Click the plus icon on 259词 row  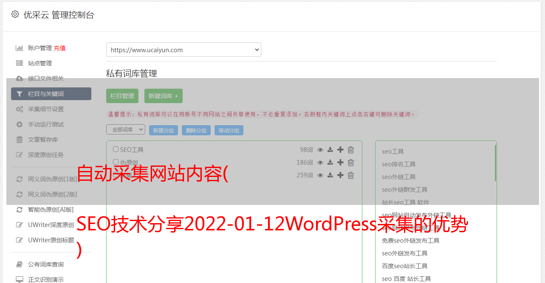click(x=340, y=175)
